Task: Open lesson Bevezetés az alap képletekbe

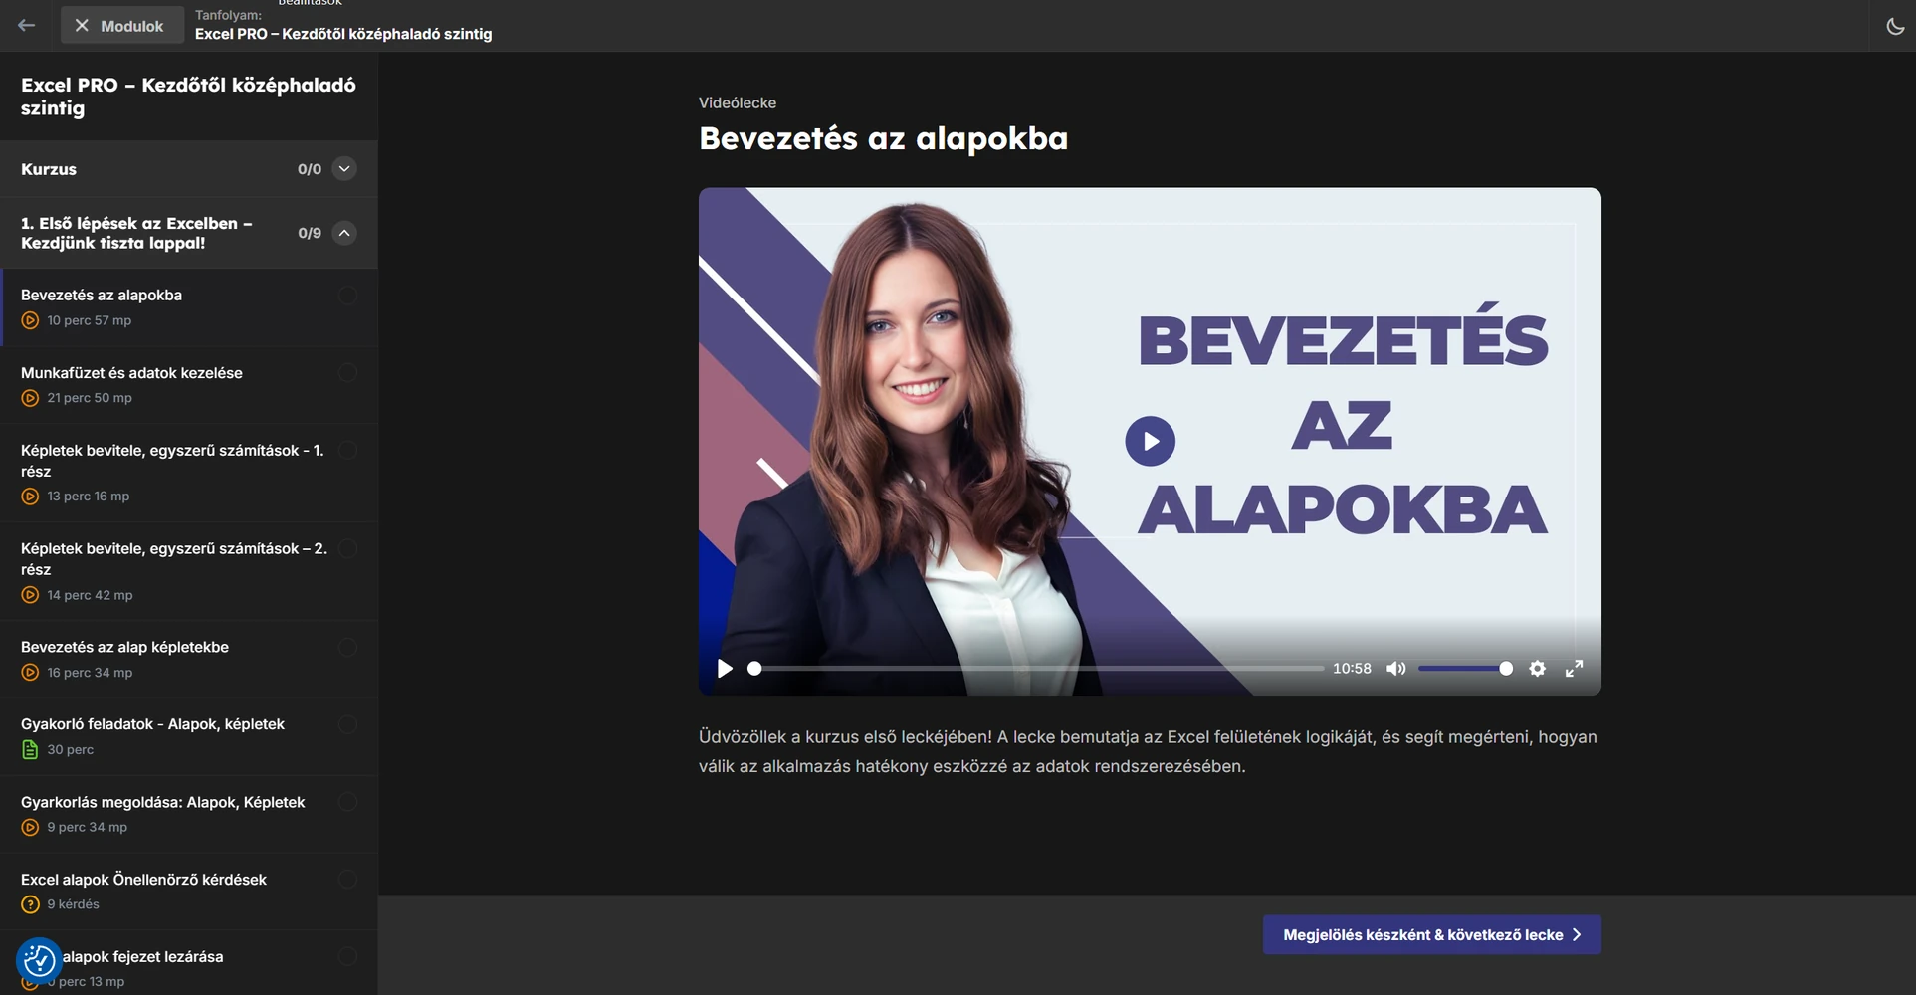Action: coord(189,660)
